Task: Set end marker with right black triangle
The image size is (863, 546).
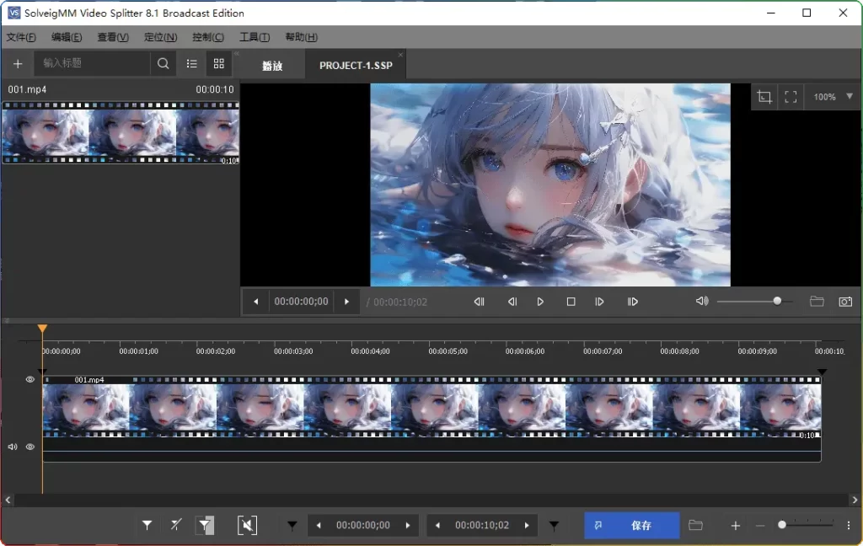Action: pos(555,526)
